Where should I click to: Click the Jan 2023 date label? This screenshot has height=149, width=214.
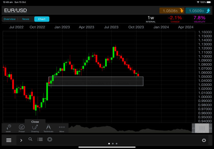[x=62, y=27]
